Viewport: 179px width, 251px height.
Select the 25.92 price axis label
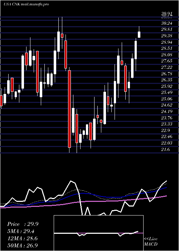(x=167, y=86)
